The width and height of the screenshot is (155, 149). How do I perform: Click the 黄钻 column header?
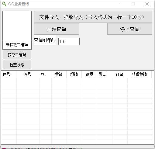(x=59, y=74)
